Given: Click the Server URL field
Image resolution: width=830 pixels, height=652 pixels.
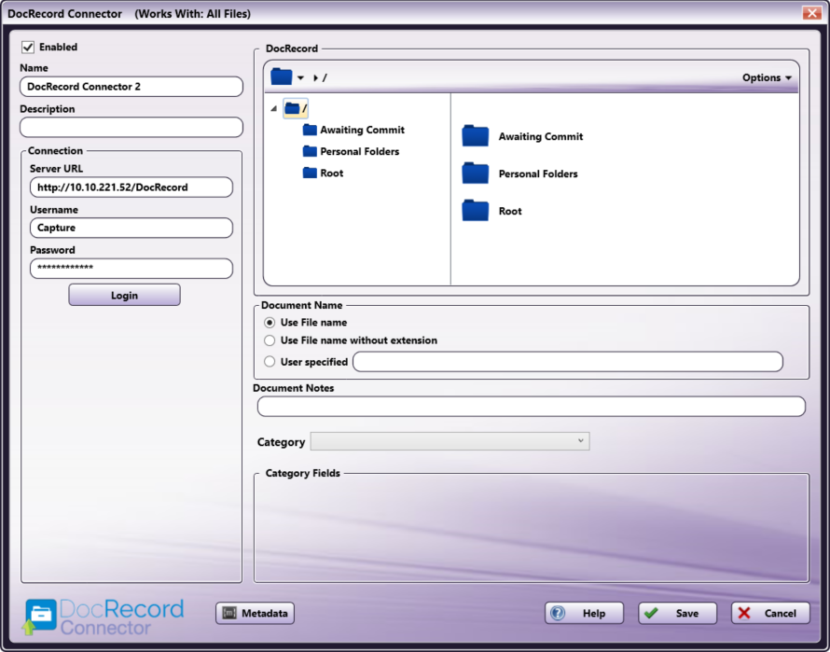Looking at the screenshot, I should coord(131,187).
